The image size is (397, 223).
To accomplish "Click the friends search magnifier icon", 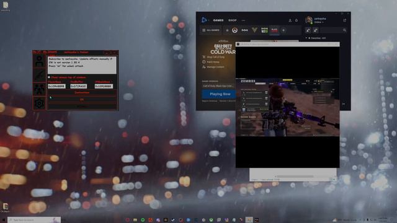I will point(344,30).
